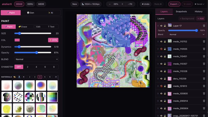Click the materials person icon
Screen dimensions: 208x117
[x=19, y=77]
